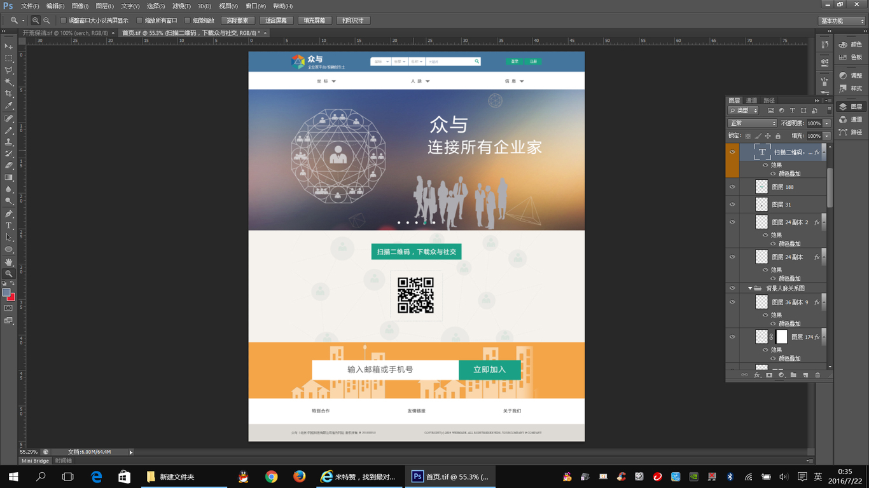Check the 细微缩放 checkbox
Image resolution: width=869 pixels, height=488 pixels.
click(x=187, y=20)
